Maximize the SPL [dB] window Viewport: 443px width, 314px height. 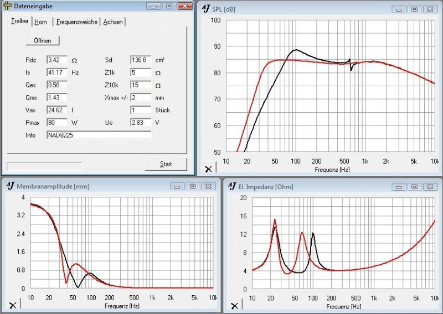(x=414, y=9)
